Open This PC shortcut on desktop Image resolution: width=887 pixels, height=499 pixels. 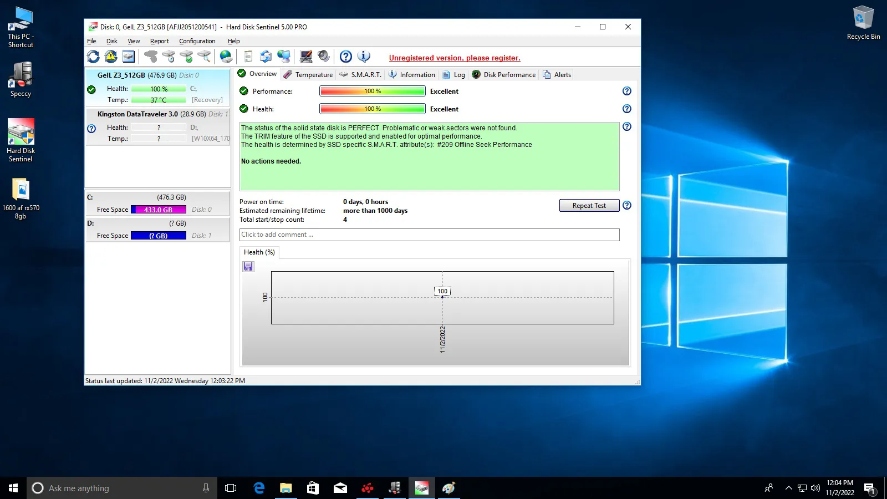[21, 27]
